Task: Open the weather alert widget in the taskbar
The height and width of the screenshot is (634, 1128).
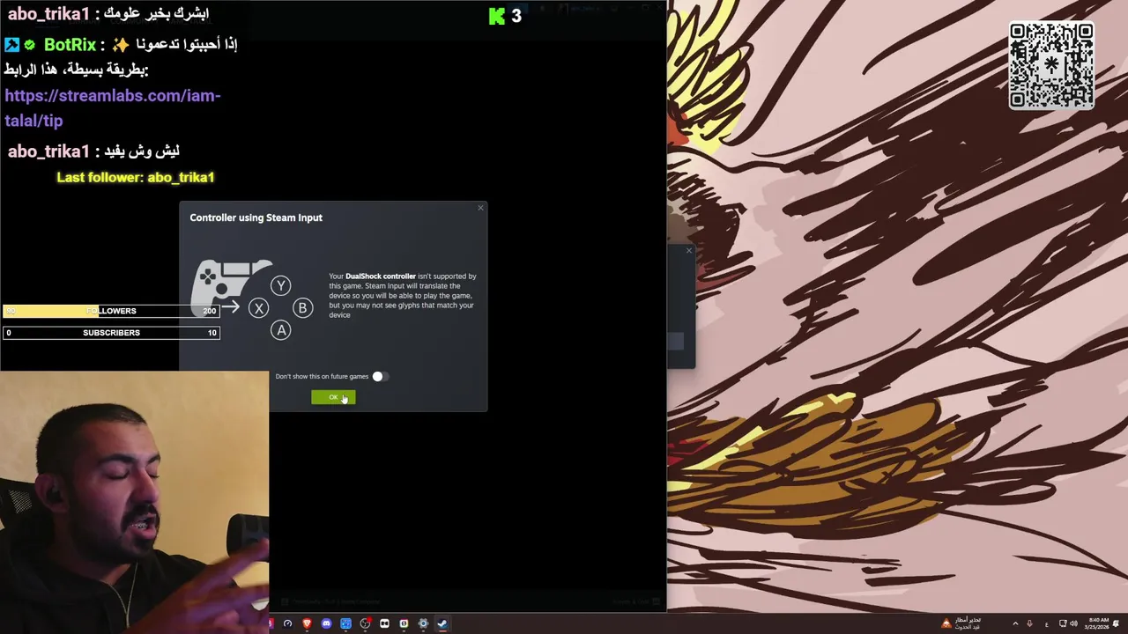Action: click(961, 623)
